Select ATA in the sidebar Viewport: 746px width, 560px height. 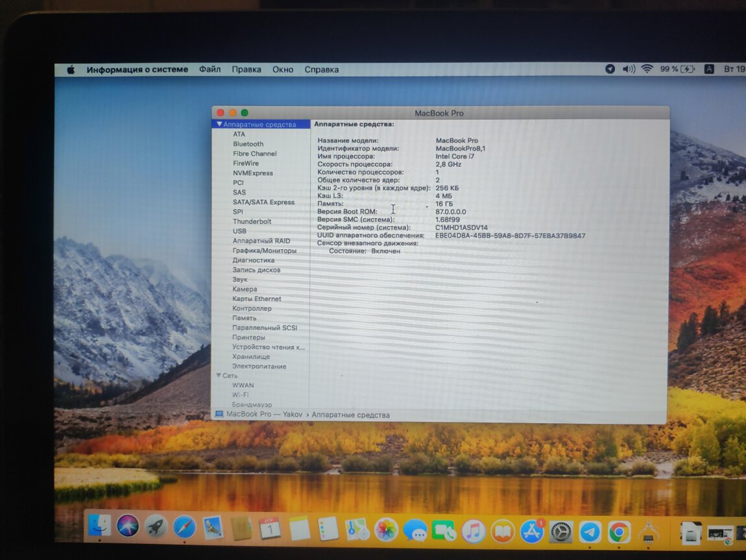point(239,134)
